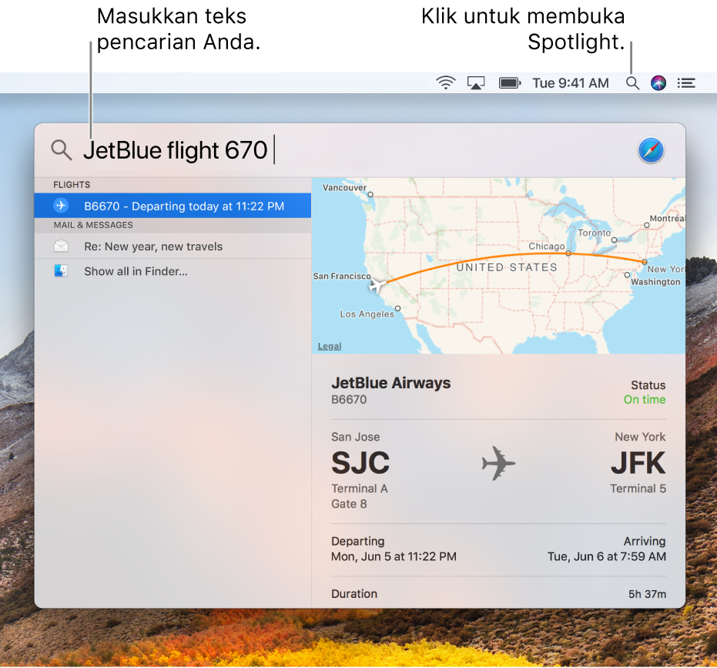Click the gray airplane between SJC and JFK
The image size is (717, 668).
(x=498, y=463)
